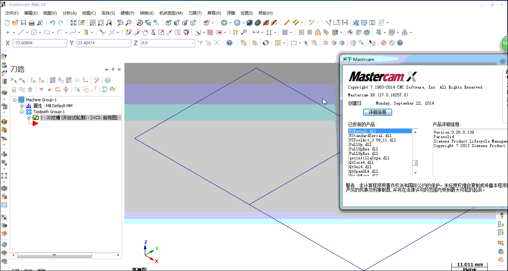Post selected operations with the G1 icon
This screenshot has width=508, height=271.
pyautogui.click(x=77, y=80)
